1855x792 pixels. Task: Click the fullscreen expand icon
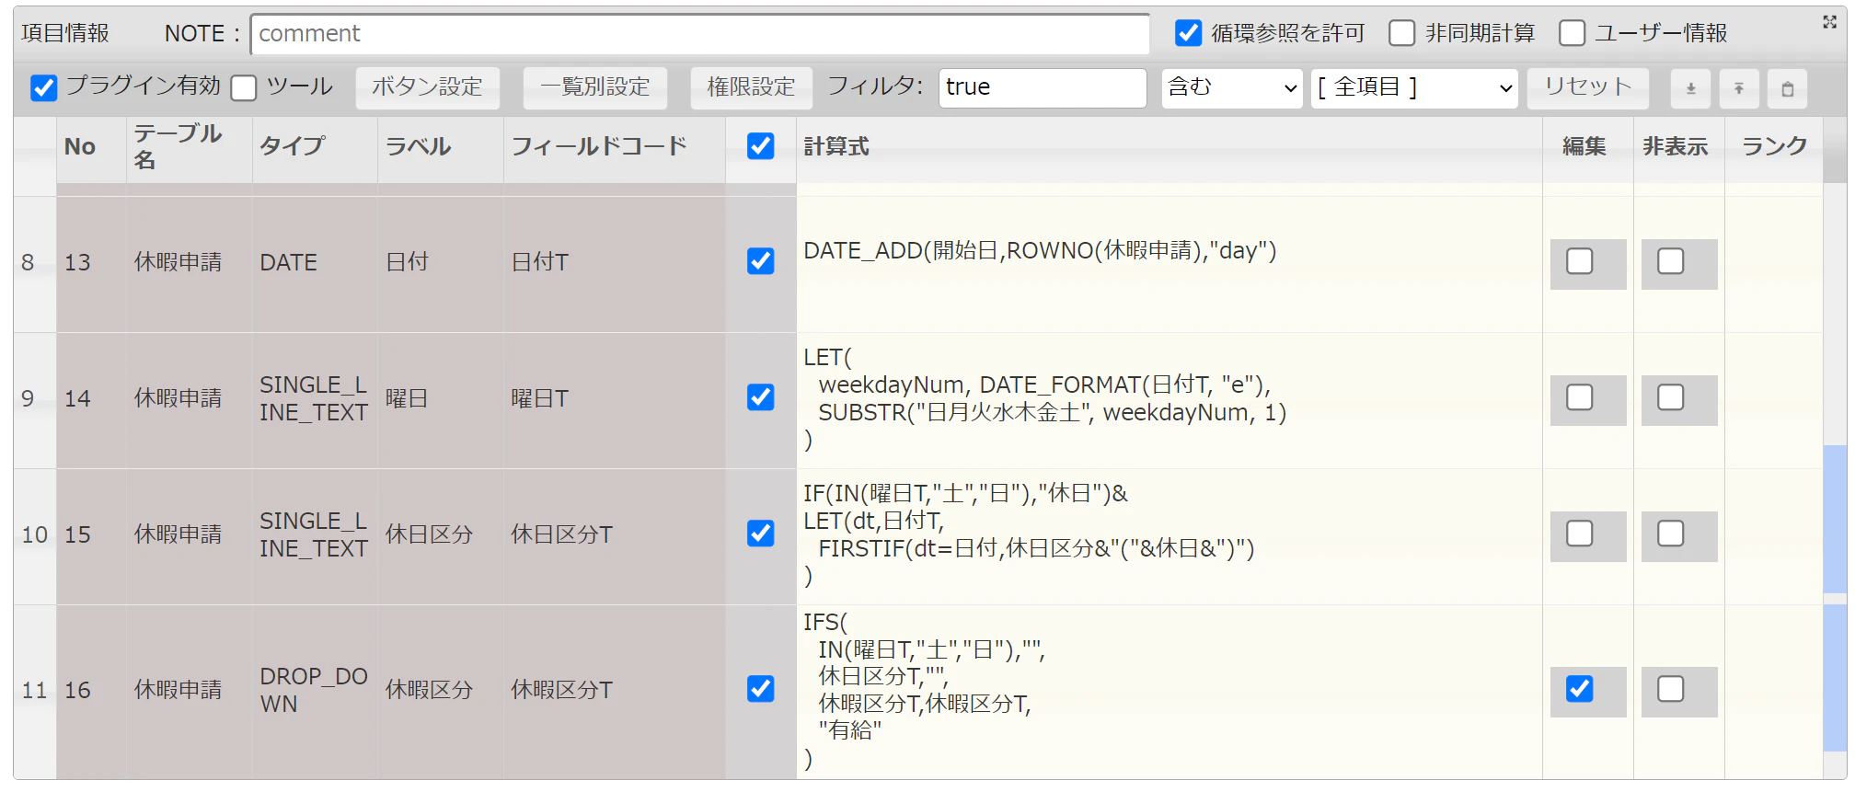tap(1829, 22)
